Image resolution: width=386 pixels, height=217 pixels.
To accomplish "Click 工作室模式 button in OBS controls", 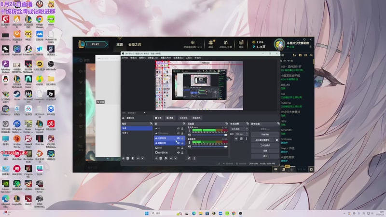I will [x=265, y=145].
